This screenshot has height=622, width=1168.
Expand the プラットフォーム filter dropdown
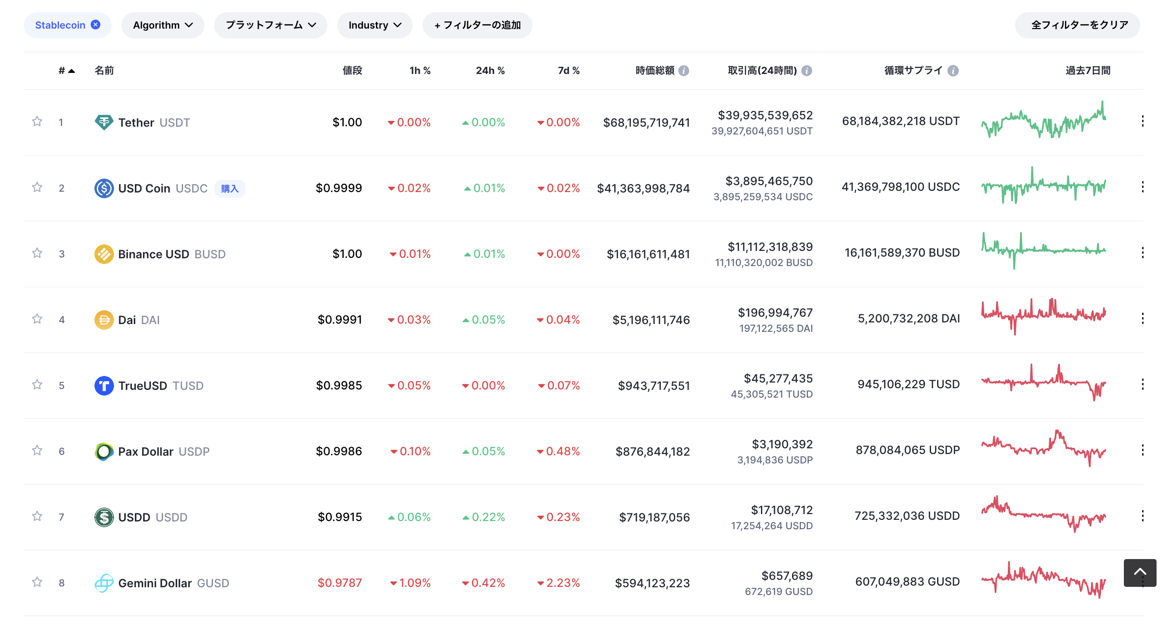click(271, 25)
